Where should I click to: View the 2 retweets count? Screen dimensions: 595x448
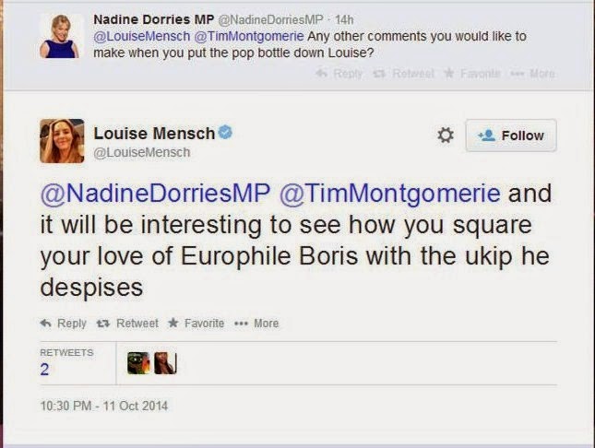coord(44,370)
